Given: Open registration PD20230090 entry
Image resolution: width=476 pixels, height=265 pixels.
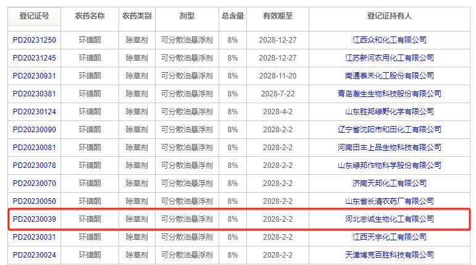Looking at the screenshot, I should tap(34, 130).
